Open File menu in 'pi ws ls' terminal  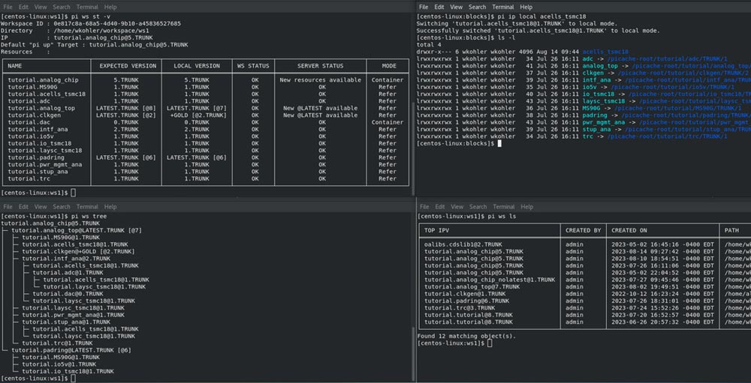pos(424,207)
